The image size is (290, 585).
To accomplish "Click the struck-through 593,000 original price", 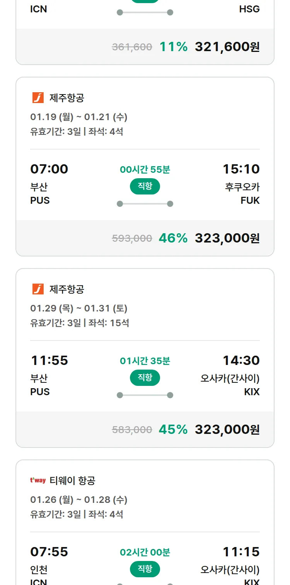I will [x=132, y=238].
